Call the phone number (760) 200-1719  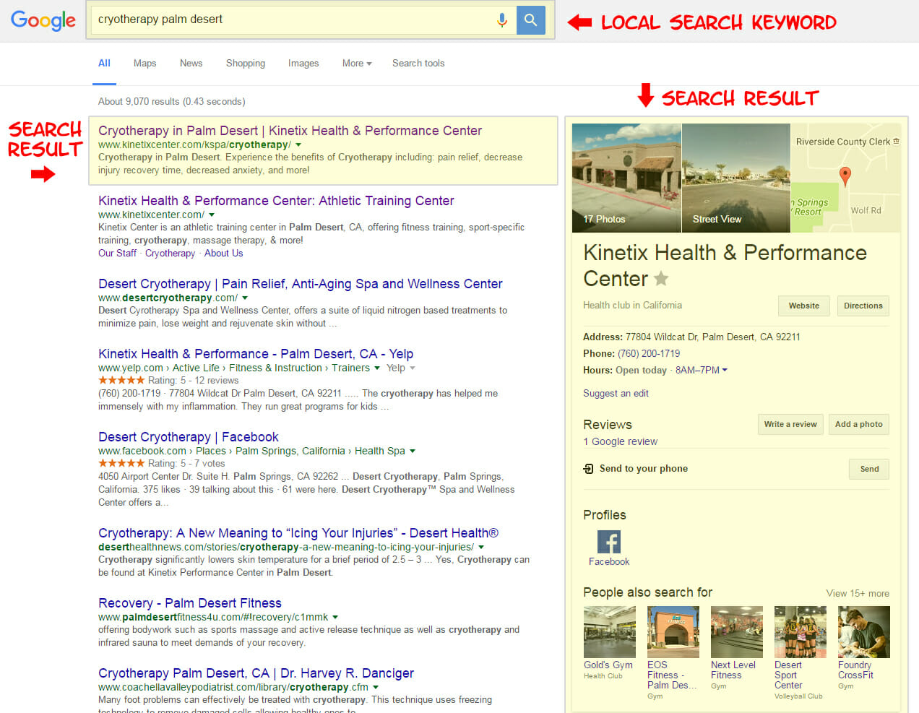(x=649, y=354)
